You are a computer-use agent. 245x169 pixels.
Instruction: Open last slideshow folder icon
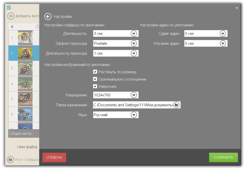(10, 160)
